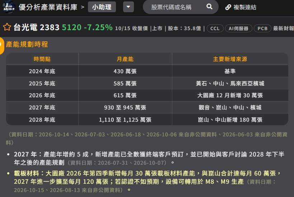Screen dimensions: 294x197
Task: Click 複製連結 text
Action: click(245, 7)
